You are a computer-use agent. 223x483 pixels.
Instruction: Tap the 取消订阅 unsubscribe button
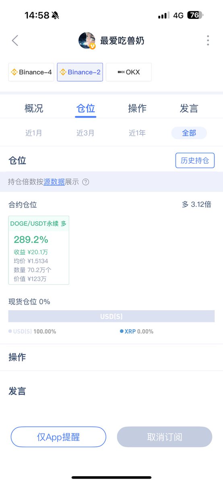point(165,437)
